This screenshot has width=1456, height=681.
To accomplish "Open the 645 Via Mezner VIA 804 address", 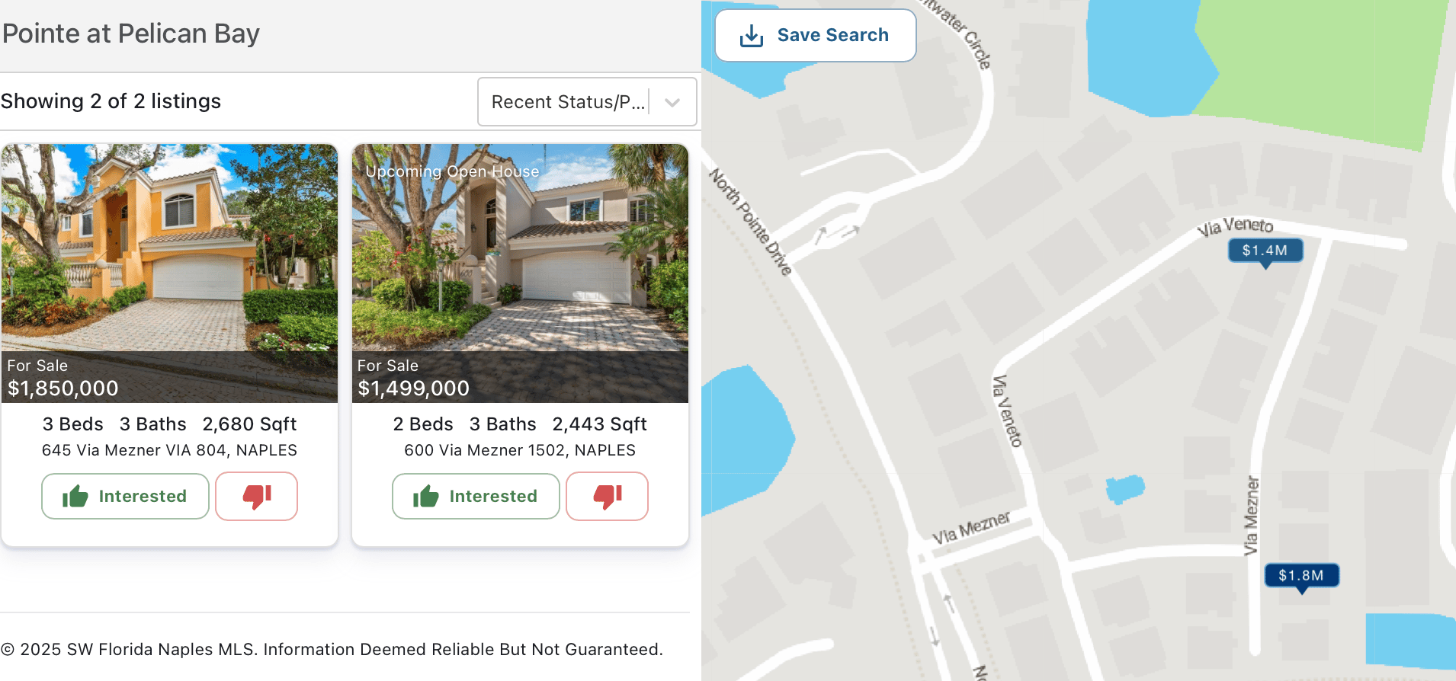I will (x=169, y=450).
